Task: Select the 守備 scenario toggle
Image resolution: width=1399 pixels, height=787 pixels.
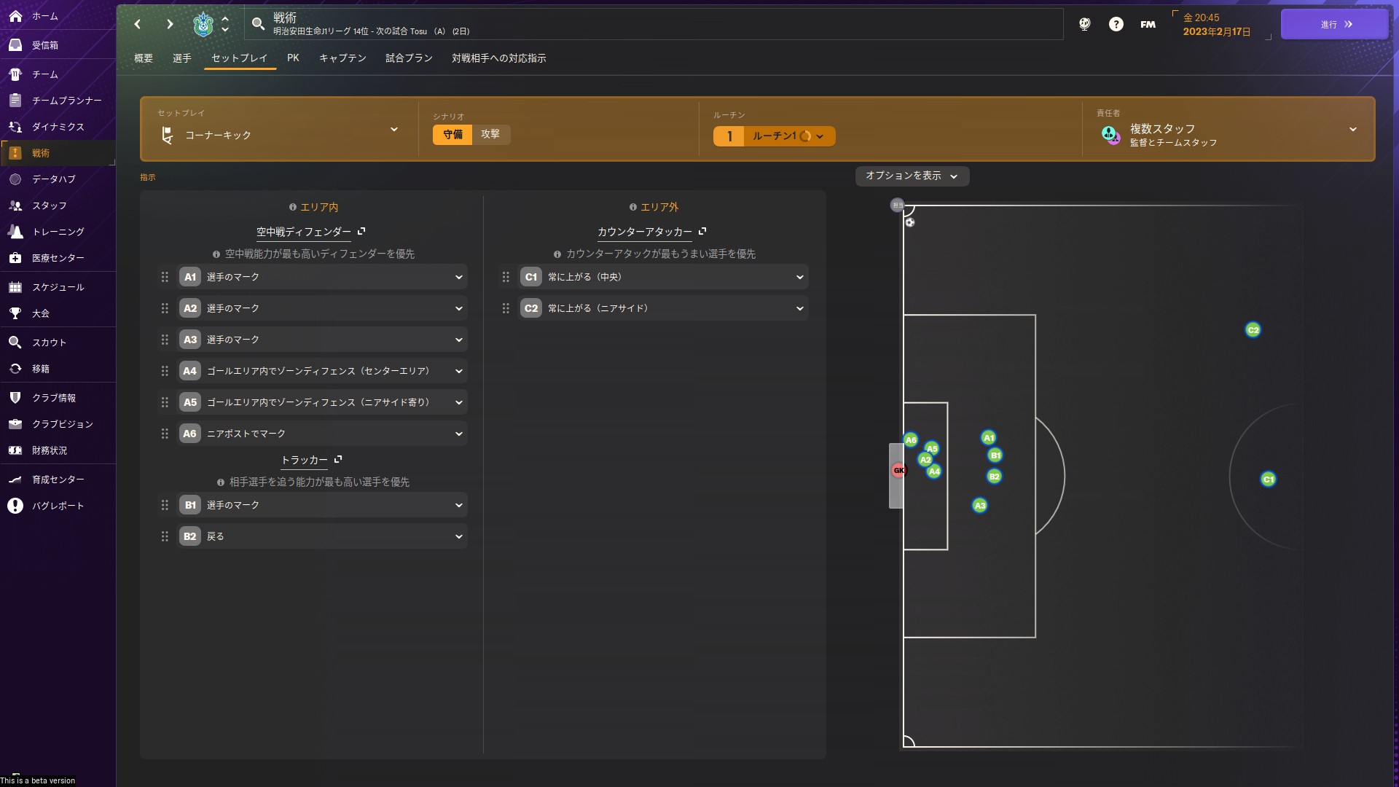Action: tap(452, 134)
